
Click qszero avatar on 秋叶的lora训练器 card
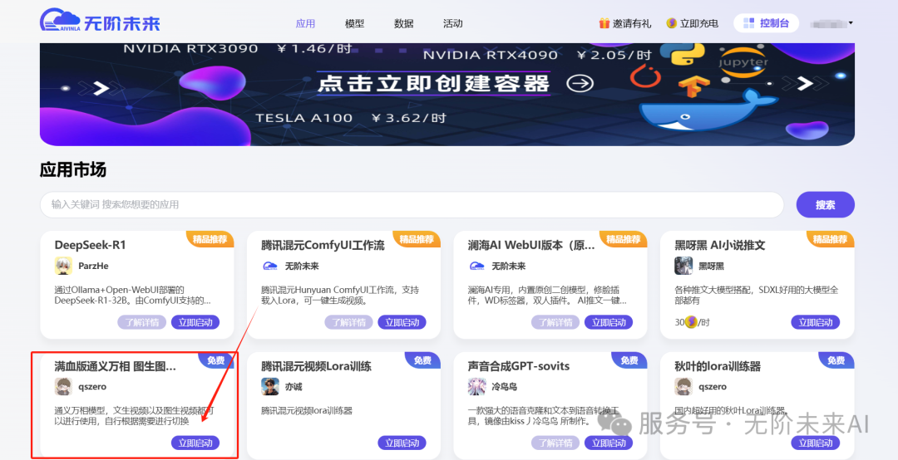pos(683,387)
